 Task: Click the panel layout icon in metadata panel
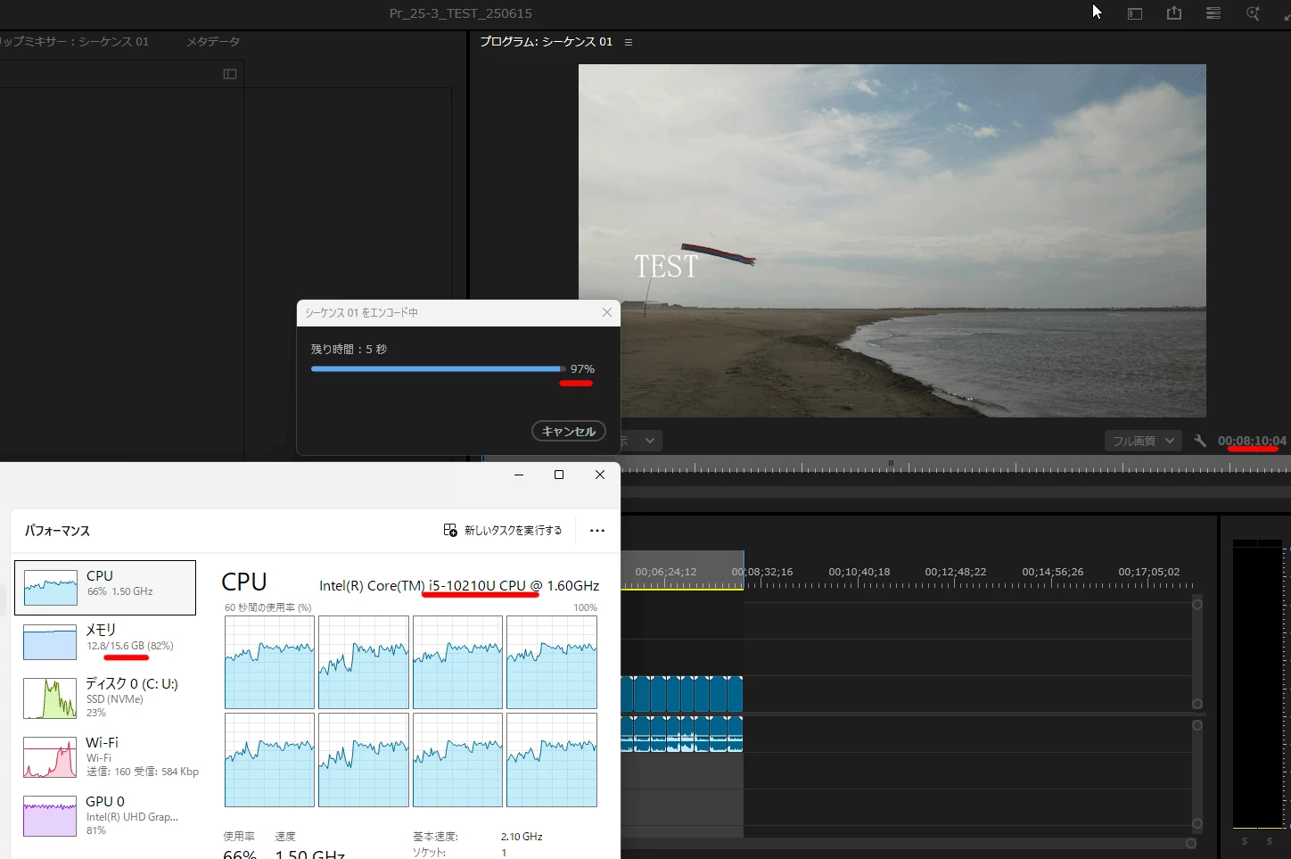click(230, 74)
